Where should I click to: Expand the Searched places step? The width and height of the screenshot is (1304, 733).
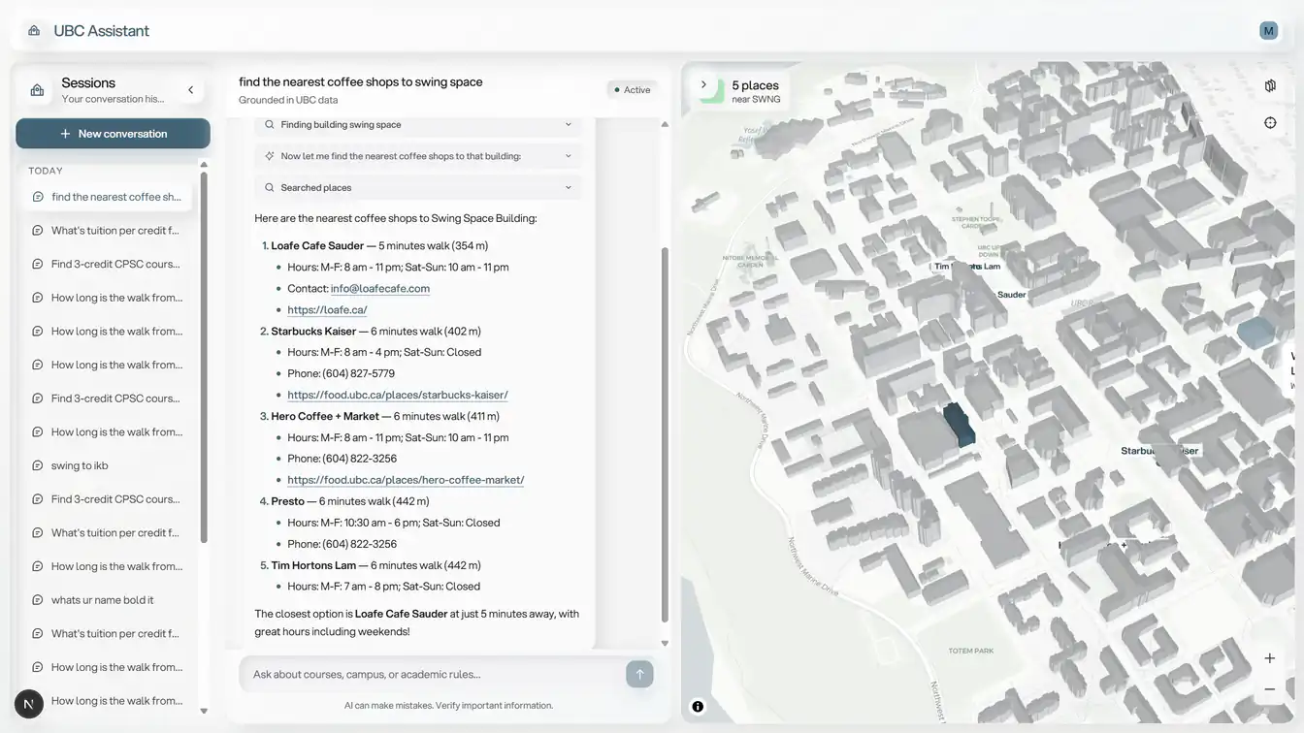418,188
